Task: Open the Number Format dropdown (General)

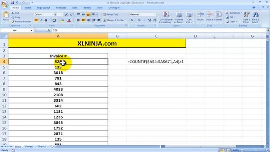Action: point(155,14)
